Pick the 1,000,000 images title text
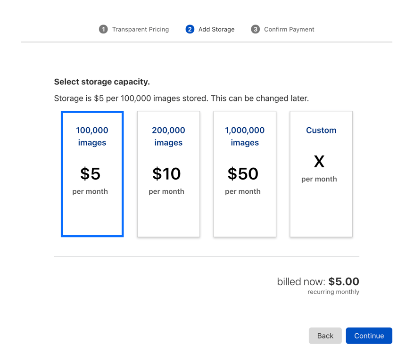 pos(245,136)
